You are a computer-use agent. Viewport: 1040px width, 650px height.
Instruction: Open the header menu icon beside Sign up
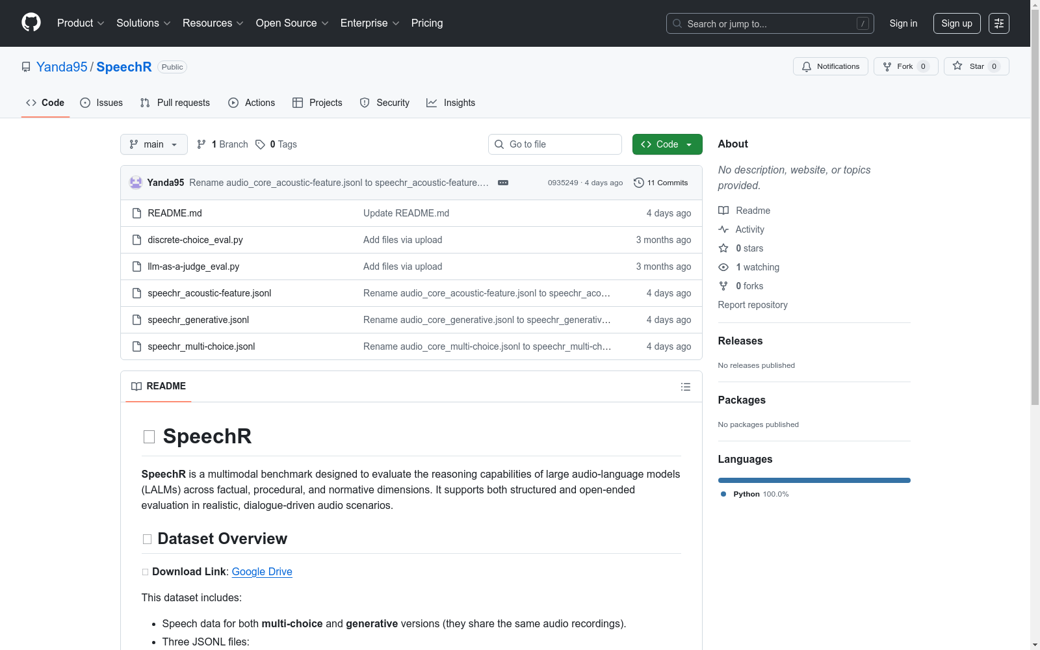999,23
